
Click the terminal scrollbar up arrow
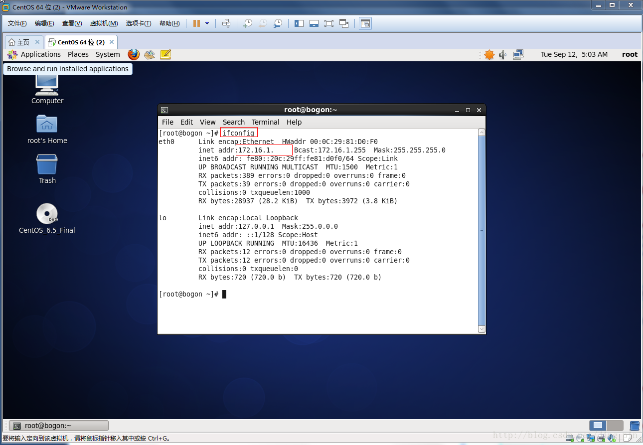coord(482,133)
